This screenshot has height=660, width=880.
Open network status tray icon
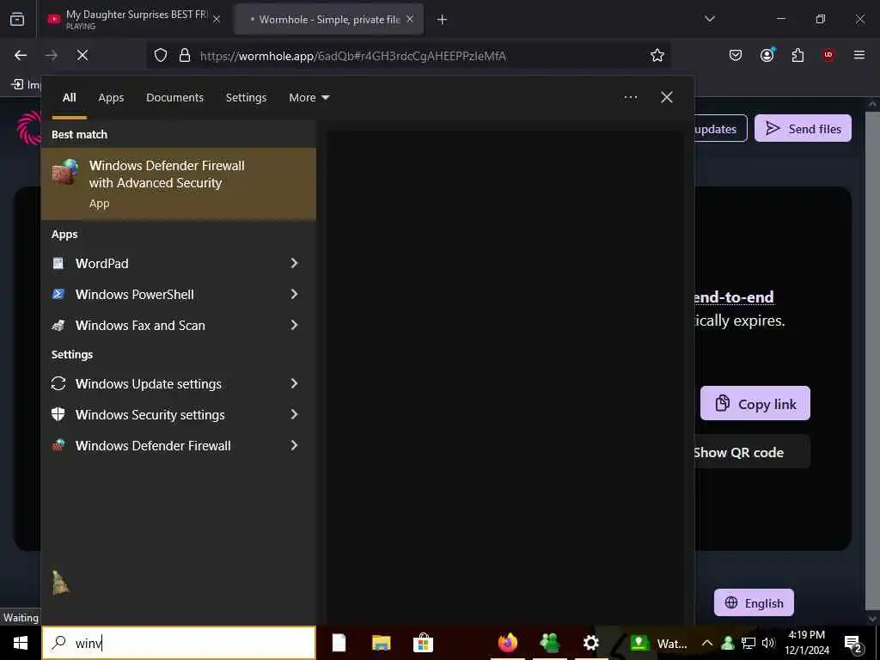(749, 643)
